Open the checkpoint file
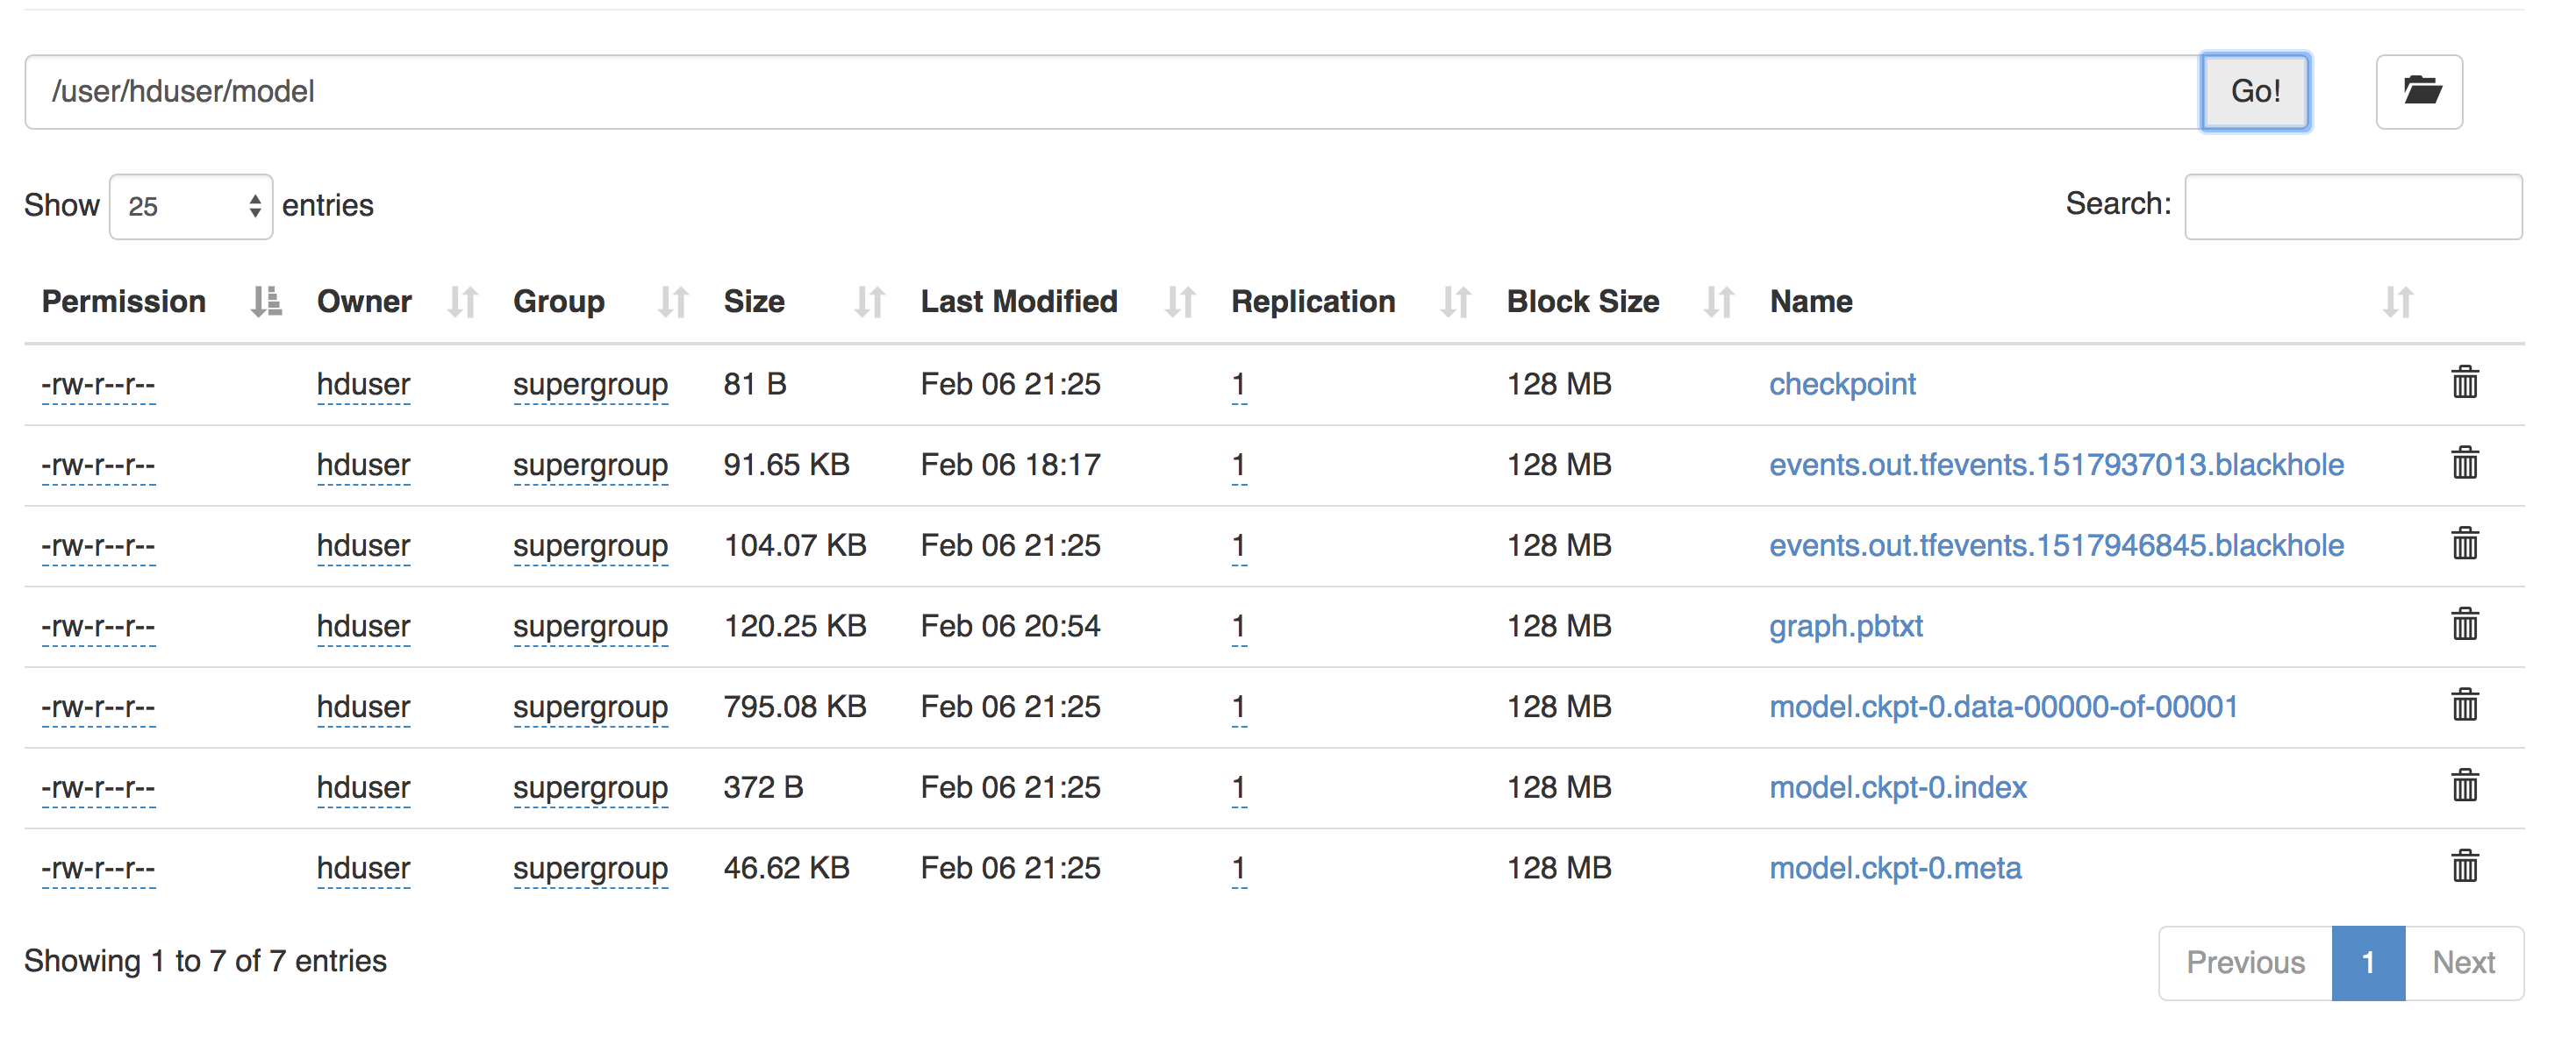Screen dimensions: 2576x1052 pyautogui.click(x=1842, y=382)
